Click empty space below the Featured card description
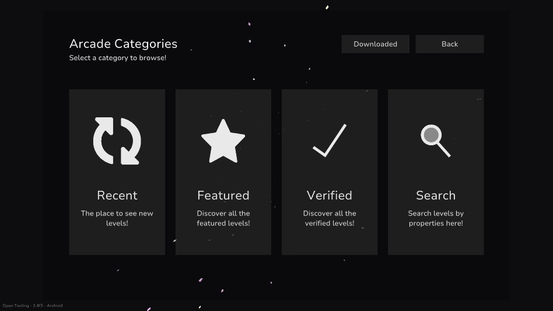The image size is (553, 311). tap(223, 242)
